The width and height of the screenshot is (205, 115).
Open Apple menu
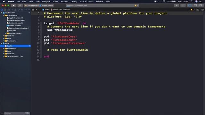pyautogui.click(x=4, y=1)
